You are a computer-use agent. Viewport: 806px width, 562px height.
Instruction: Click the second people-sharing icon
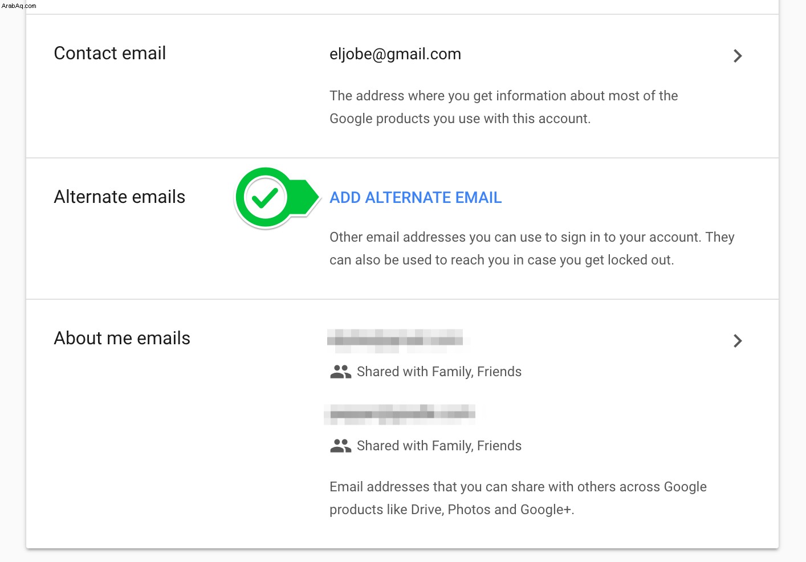[x=340, y=446]
